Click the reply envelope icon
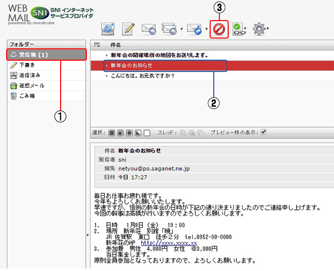Viewport: 334px width, 271px height. coord(149,29)
